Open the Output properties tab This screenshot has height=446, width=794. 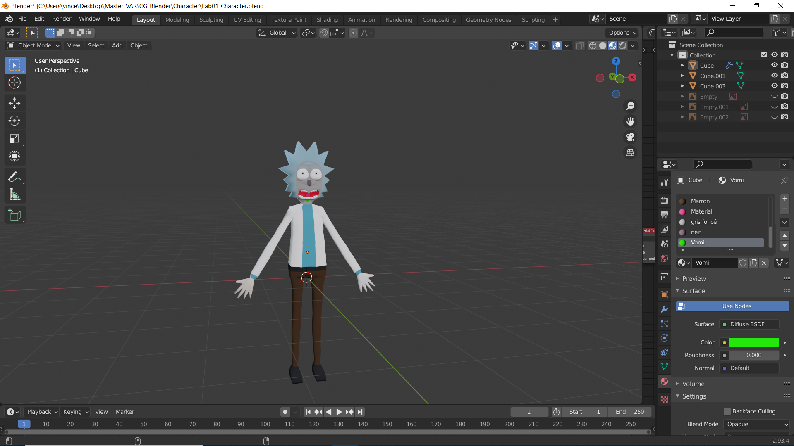pyautogui.click(x=664, y=215)
